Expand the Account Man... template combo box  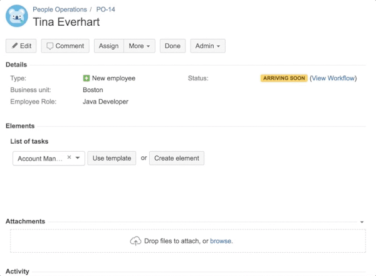pyautogui.click(x=78, y=158)
